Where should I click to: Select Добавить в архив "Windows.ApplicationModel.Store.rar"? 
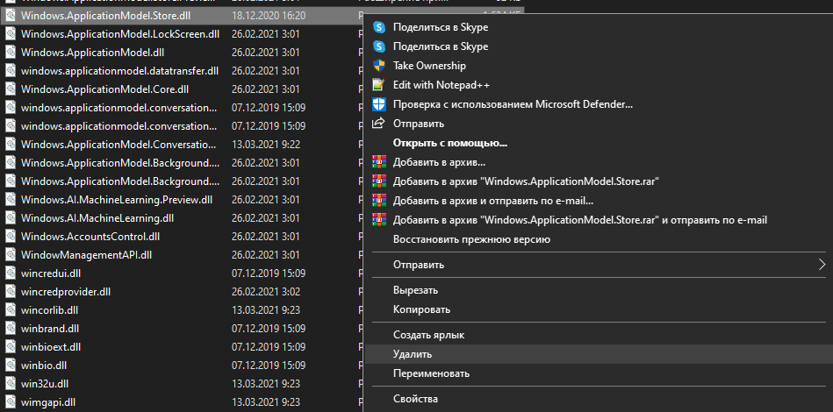(526, 181)
